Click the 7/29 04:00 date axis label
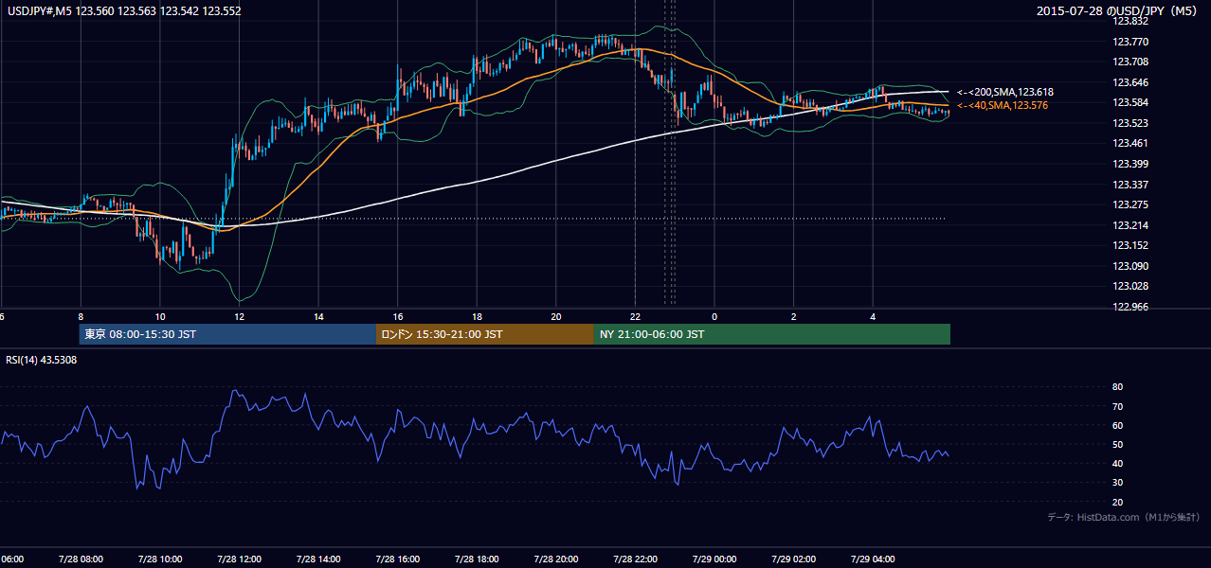Viewport: 1211px width, 568px height. point(873,559)
